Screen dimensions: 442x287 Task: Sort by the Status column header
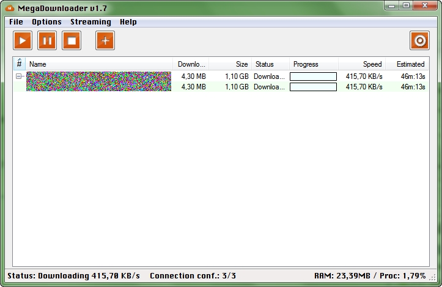271,64
